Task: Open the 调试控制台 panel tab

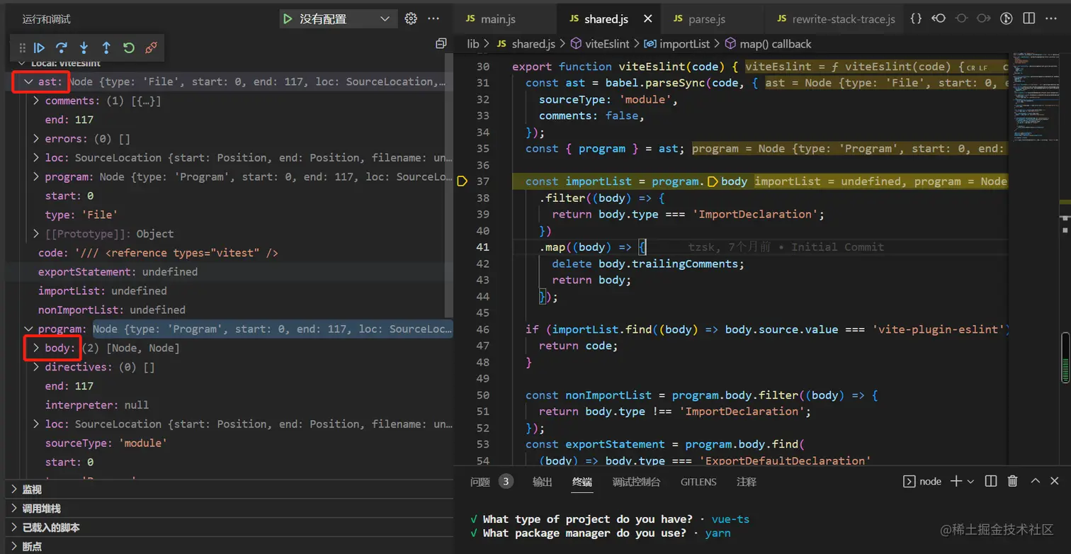Action: [635, 482]
